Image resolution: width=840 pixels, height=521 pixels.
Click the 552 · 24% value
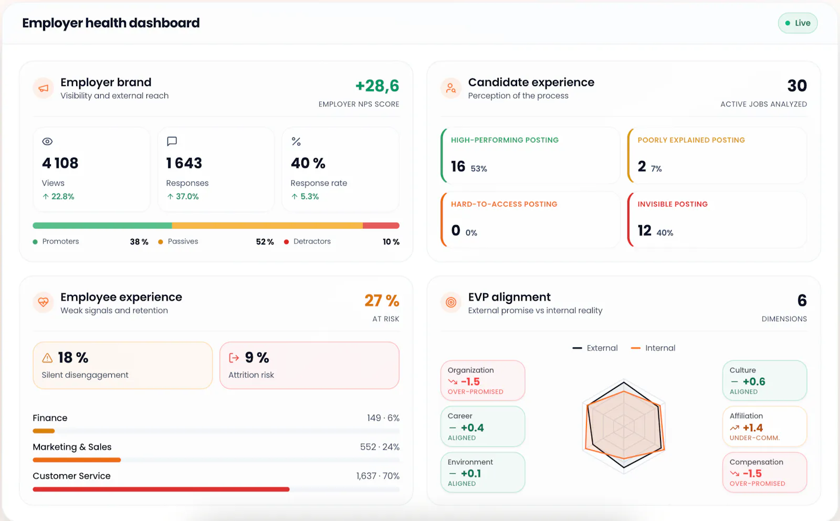coord(380,447)
